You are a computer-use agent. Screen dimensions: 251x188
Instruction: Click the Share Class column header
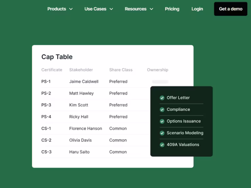[x=121, y=70]
